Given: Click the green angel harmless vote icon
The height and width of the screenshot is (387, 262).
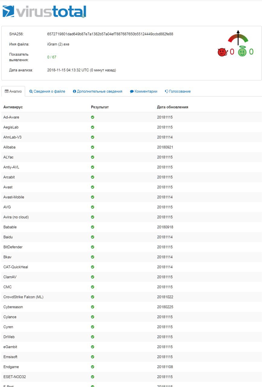Looking at the screenshot, I should coord(242,52).
